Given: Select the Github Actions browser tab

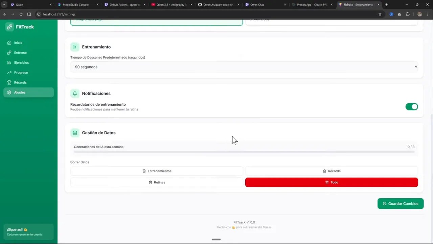Looking at the screenshot, I should 125,4.
